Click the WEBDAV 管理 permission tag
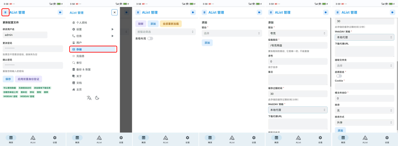The image size is (398, 146). tap(27, 96)
